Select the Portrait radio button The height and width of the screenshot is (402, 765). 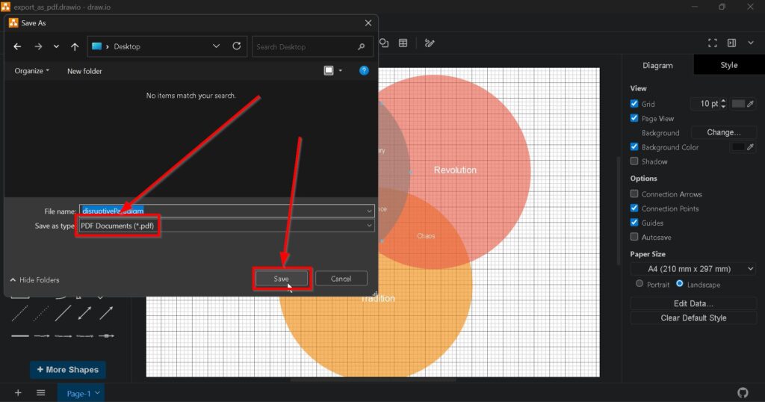[x=639, y=284]
